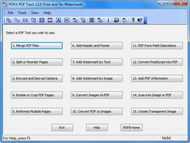Click '12. Convert PostScript into PDF'

(x=157, y=62)
